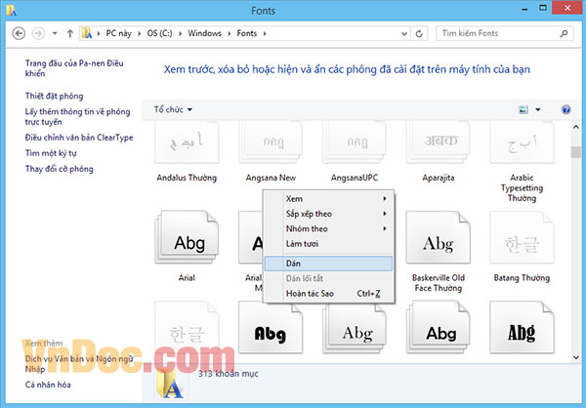Open the address bar history dropdown
Viewport: 586px width, 408px height.
point(404,33)
